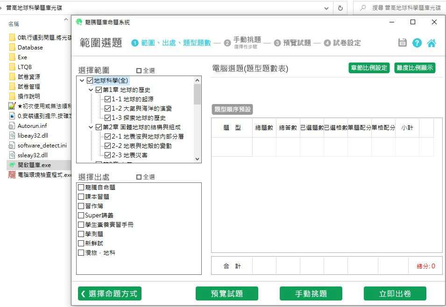
Task: Check 學生素養實習手冊 source checkbox
Action: point(81,224)
